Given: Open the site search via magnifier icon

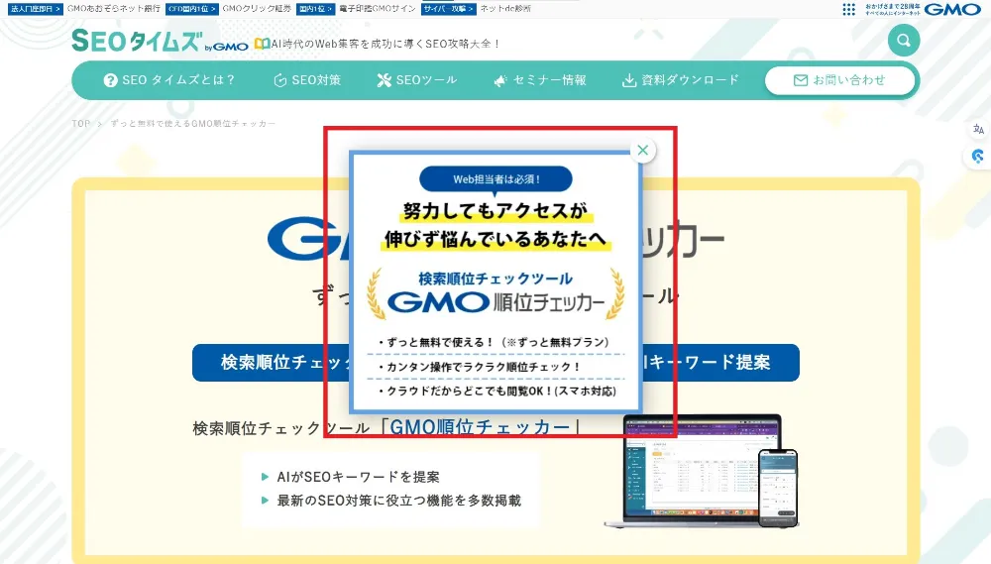Looking at the screenshot, I should (904, 41).
